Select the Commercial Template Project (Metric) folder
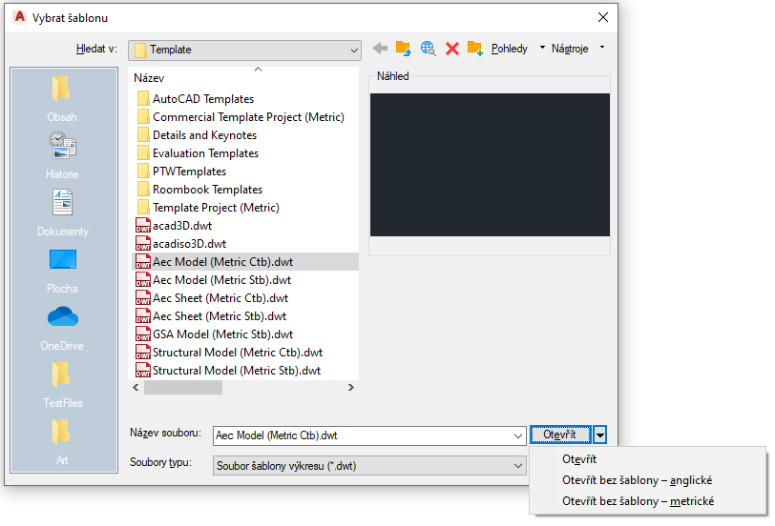This screenshot has height=526, width=775. pos(241,117)
